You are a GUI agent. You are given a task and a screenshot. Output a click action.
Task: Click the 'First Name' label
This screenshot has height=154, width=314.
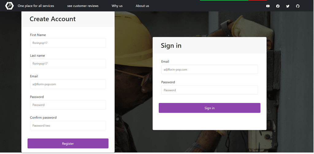tap(38, 35)
